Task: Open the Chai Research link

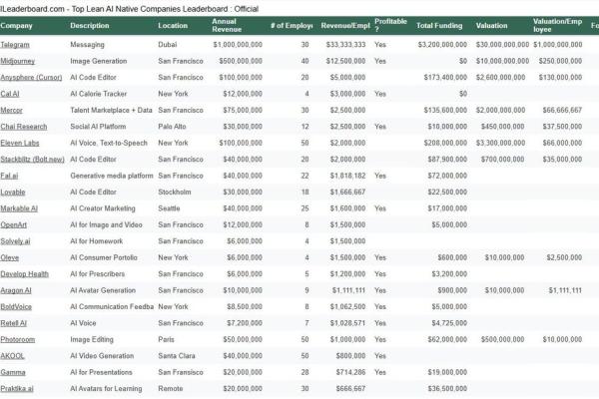Action: click(24, 127)
